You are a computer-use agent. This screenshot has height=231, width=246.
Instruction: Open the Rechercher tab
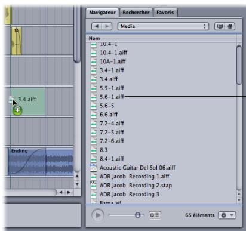click(136, 13)
